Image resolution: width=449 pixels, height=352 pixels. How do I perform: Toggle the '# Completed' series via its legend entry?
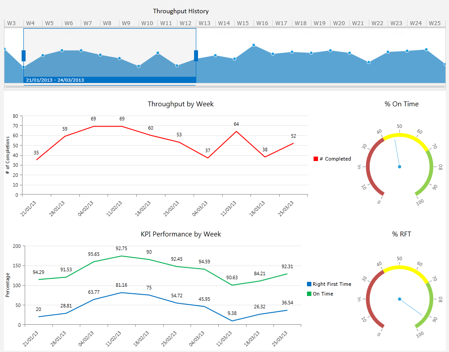pos(333,159)
